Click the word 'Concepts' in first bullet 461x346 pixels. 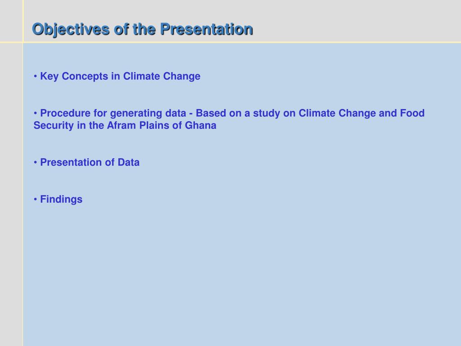[x=85, y=77]
